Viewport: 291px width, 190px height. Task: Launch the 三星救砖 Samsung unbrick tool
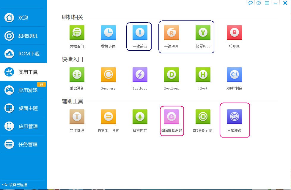click(x=235, y=117)
